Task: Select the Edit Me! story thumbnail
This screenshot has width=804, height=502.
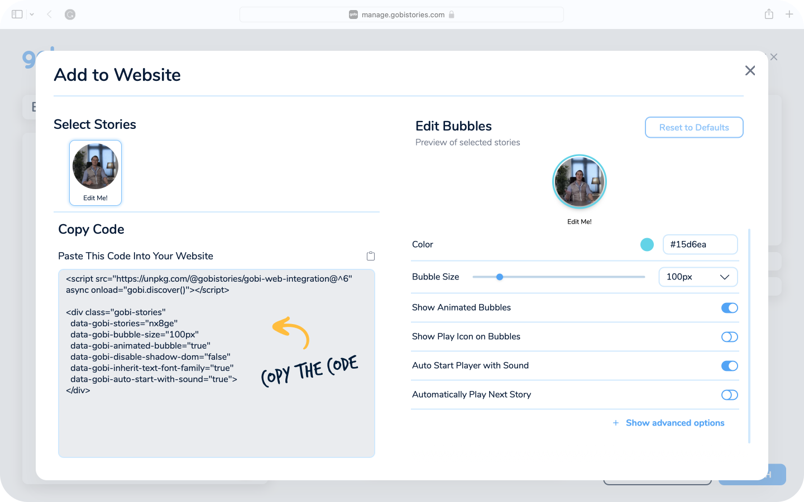Action: tap(95, 172)
